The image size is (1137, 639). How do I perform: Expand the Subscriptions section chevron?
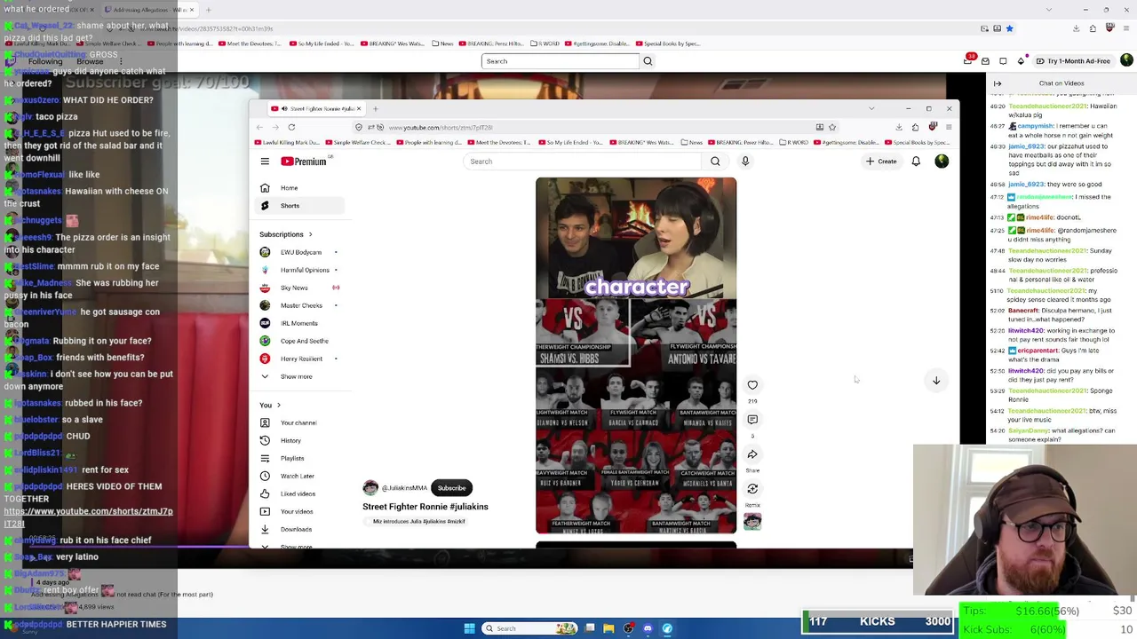pyautogui.click(x=310, y=234)
